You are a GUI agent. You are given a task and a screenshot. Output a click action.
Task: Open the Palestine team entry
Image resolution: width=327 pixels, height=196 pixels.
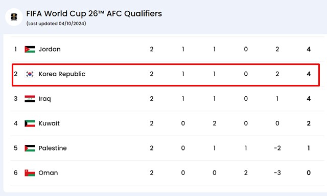coord(53,148)
